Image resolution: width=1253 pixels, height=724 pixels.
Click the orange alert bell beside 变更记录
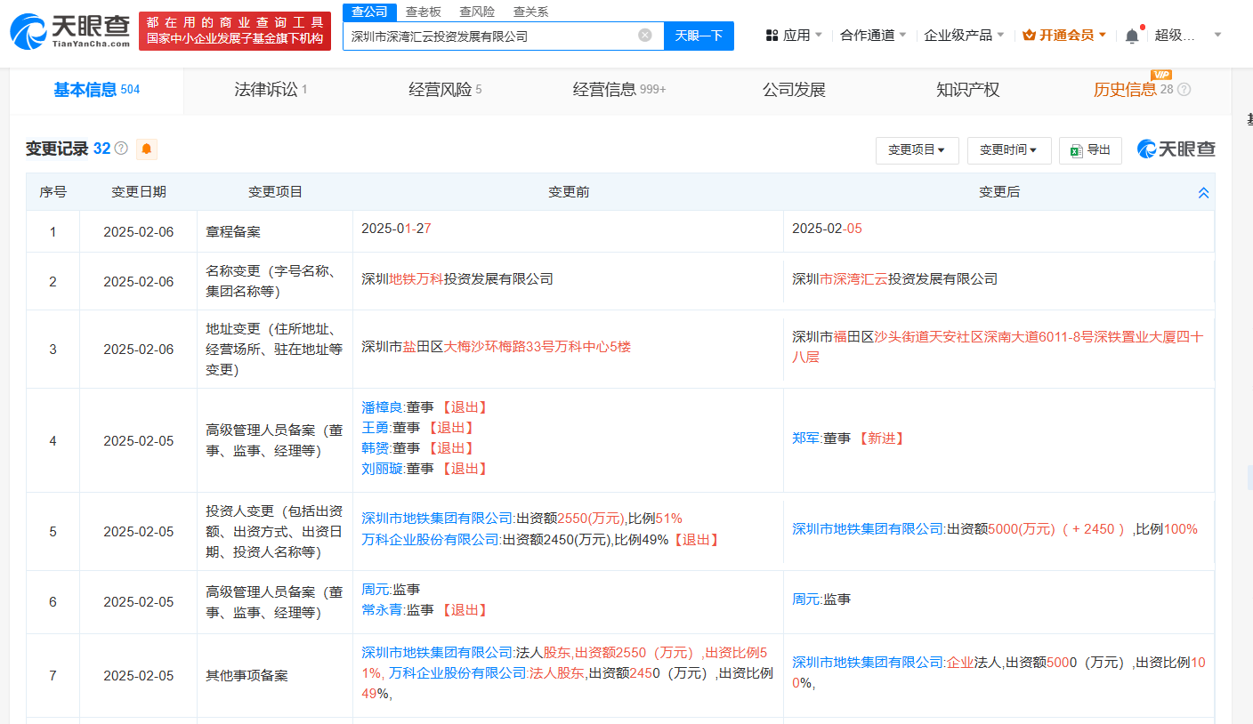(147, 149)
